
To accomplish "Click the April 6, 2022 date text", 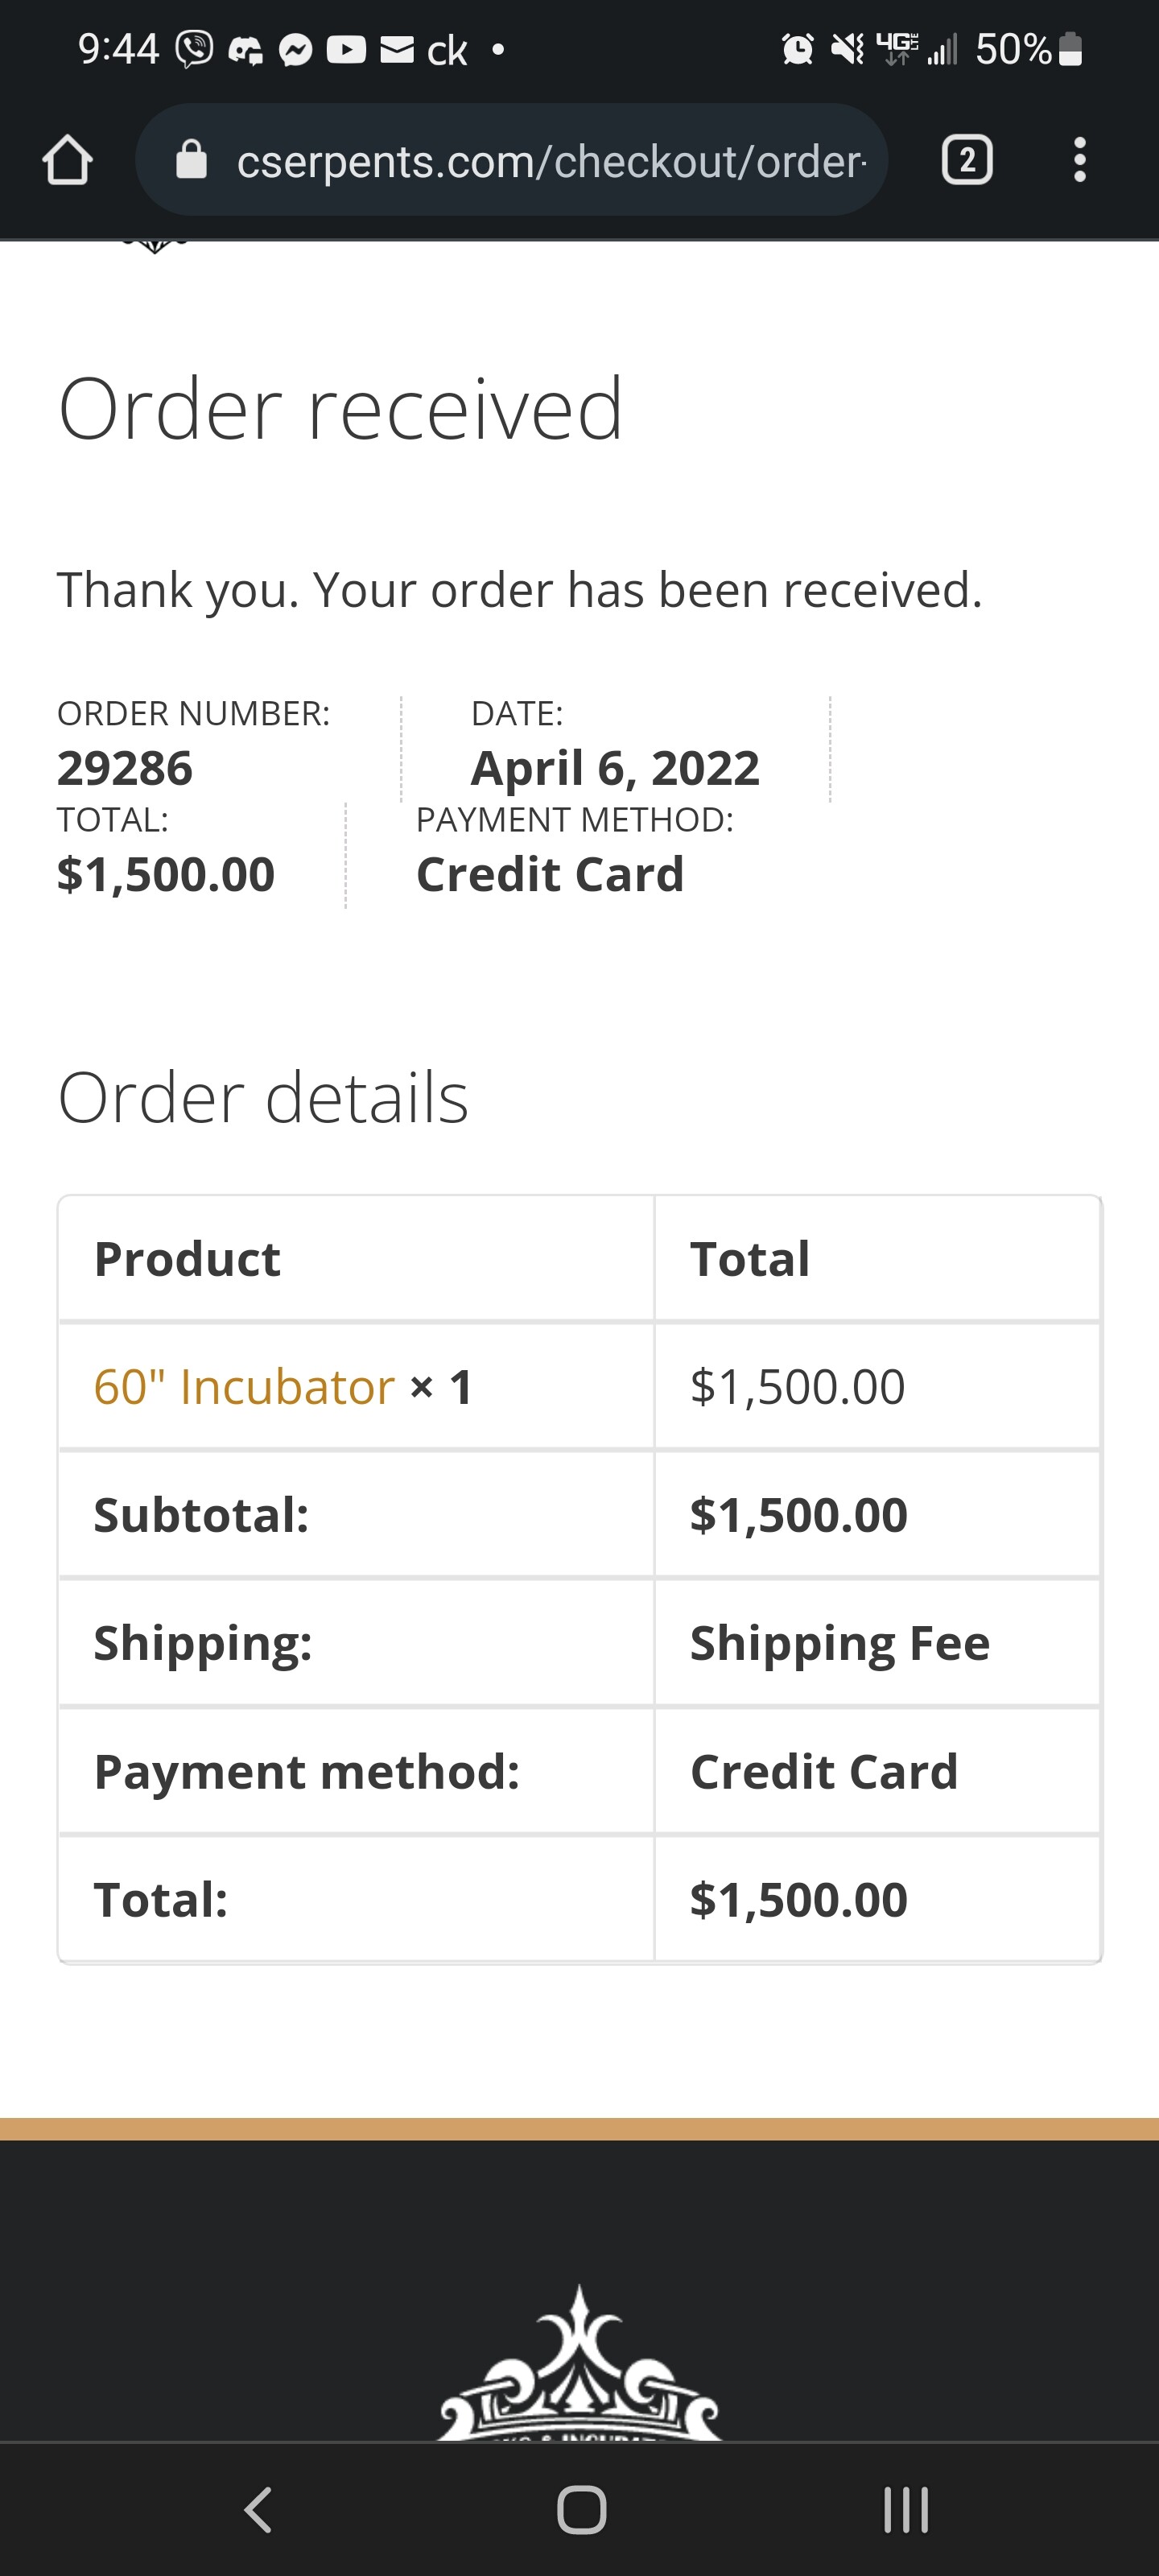I will click(615, 768).
